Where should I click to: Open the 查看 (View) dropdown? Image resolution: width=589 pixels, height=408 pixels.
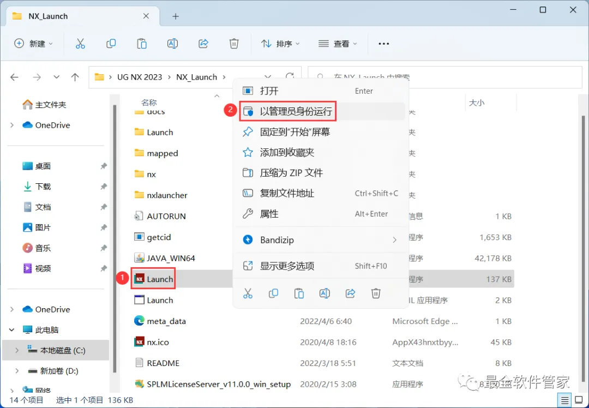pyautogui.click(x=338, y=44)
